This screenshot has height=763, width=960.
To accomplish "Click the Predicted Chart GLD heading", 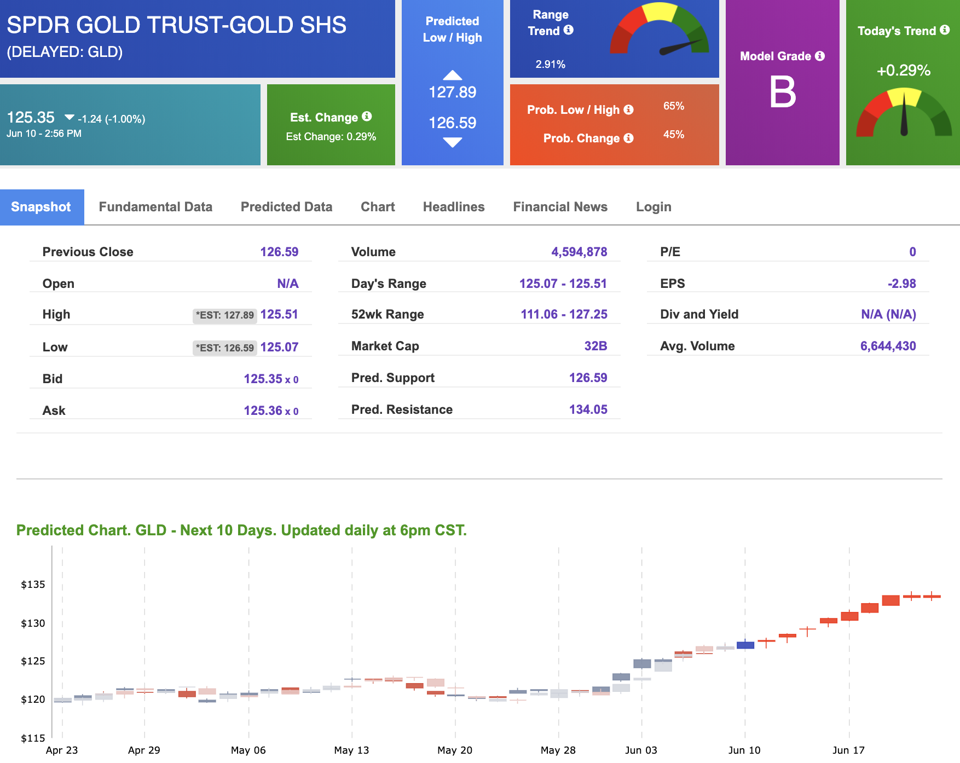I will pyautogui.click(x=241, y=530).
